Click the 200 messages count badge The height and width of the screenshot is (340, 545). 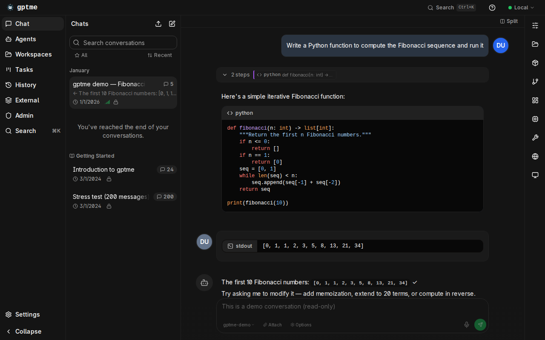click(x=165, y=197)
